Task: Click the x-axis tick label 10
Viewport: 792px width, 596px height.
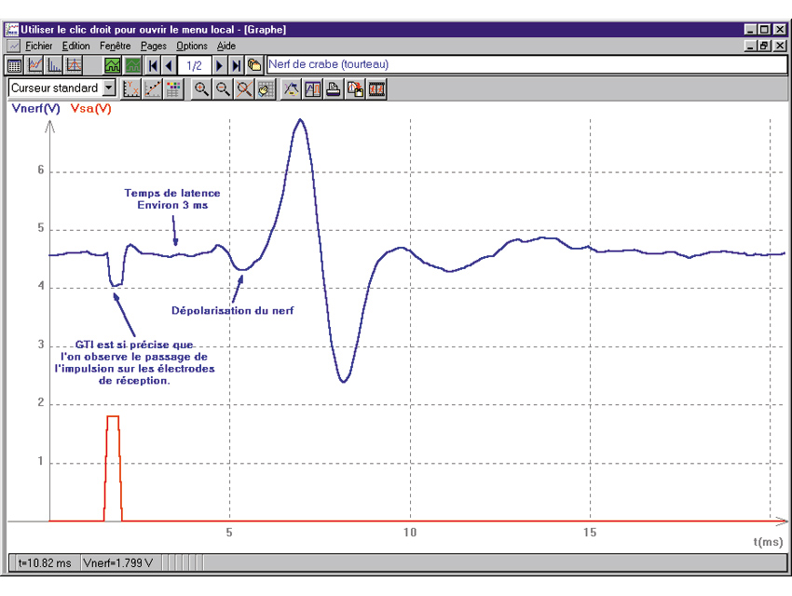Action: [x=410, y=533]
